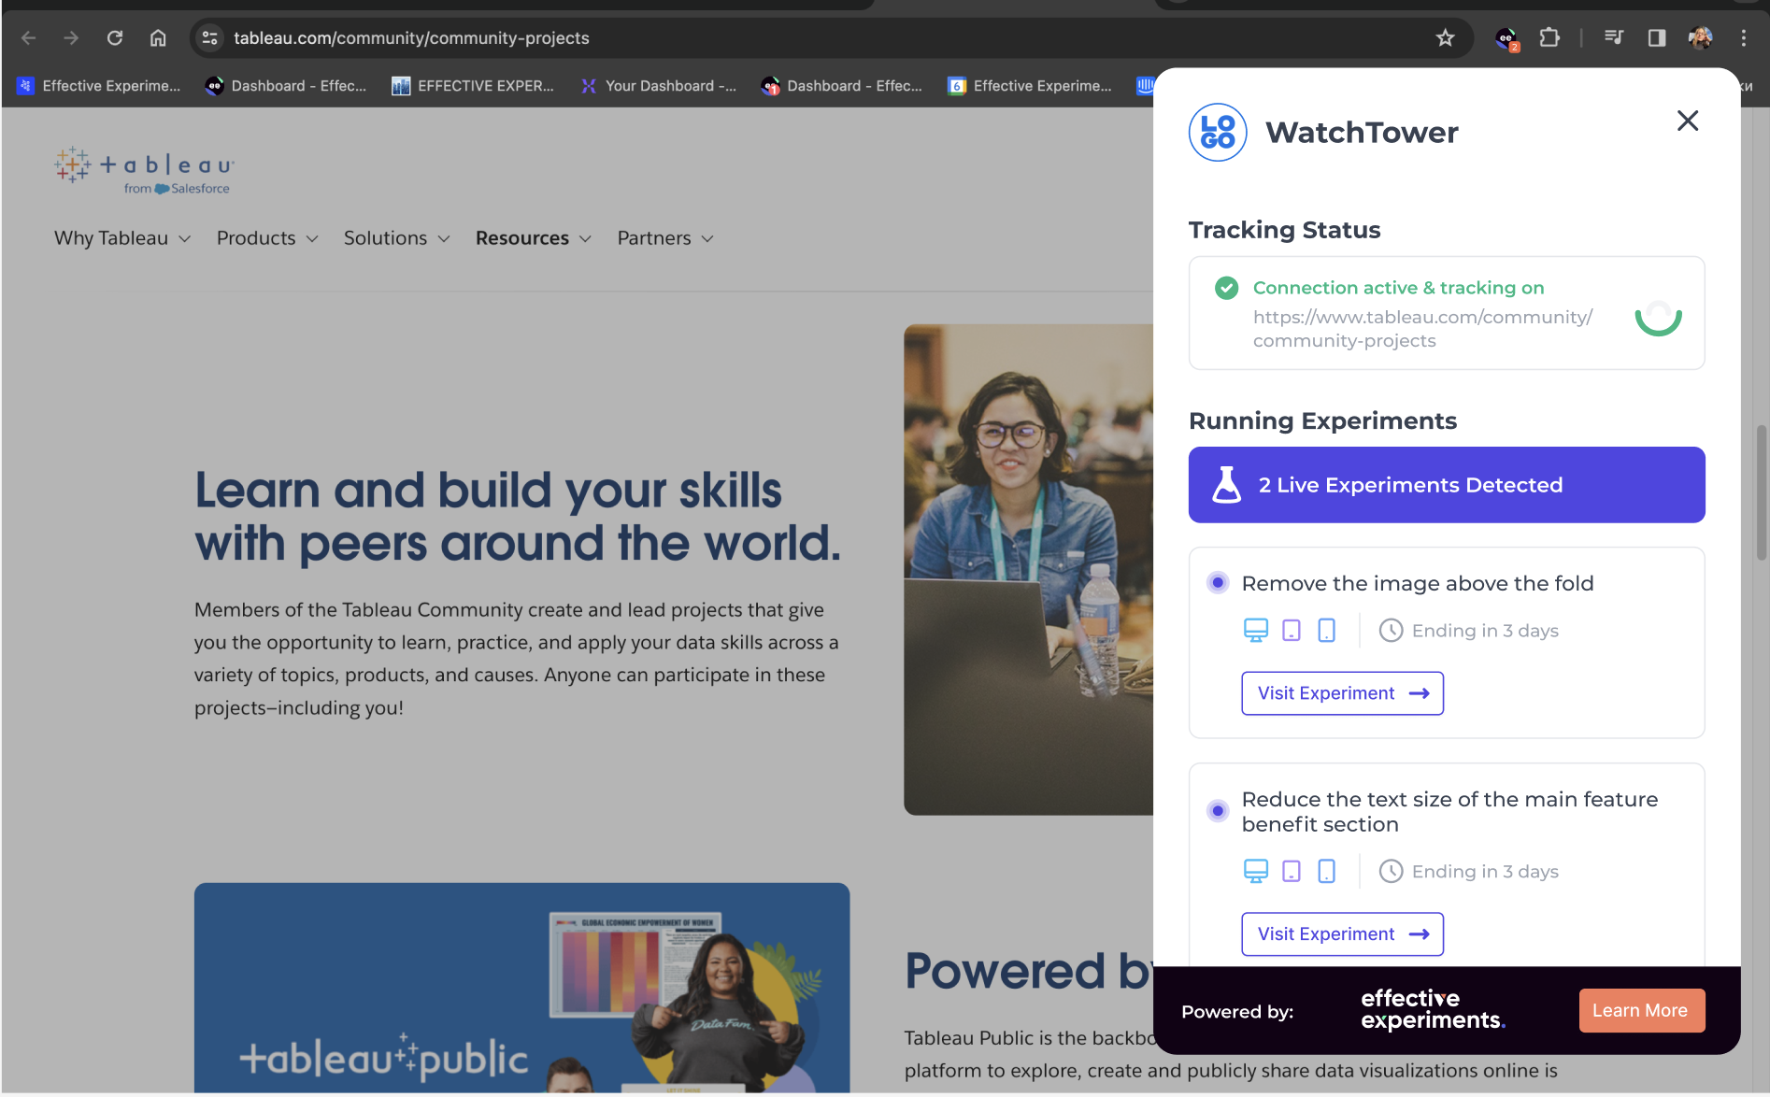Screen dimensions: 1770x1097
Task: Click the clock icon next to Ending in 3 days
Action: coord(1392,630)
